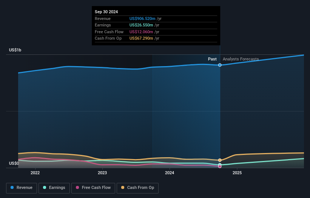The width and height of the screenshot is (310, 198).
Task: Click the pink Free Cash Flow data point
Action: [x=220, y=167]
